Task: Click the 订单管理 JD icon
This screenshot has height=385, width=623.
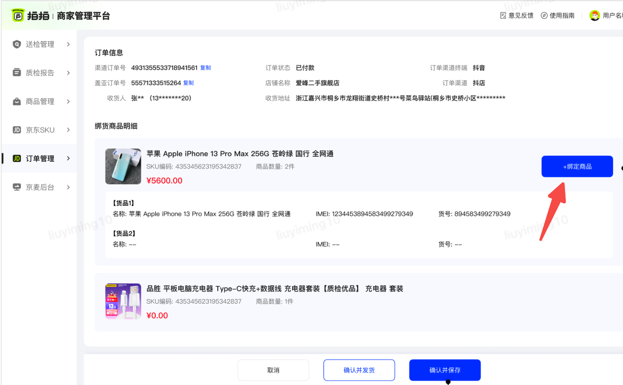Action: 17,159
